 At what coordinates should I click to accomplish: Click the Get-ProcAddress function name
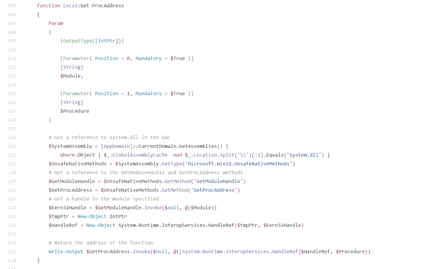point(102,6)
